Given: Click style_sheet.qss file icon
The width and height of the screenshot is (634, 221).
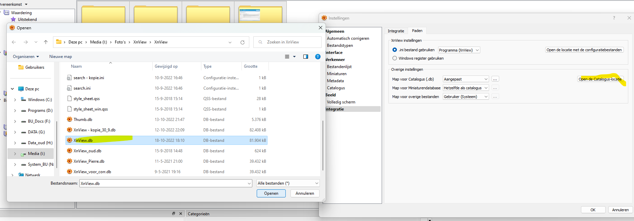Looking at the screenshot, I should click(70, 98).
